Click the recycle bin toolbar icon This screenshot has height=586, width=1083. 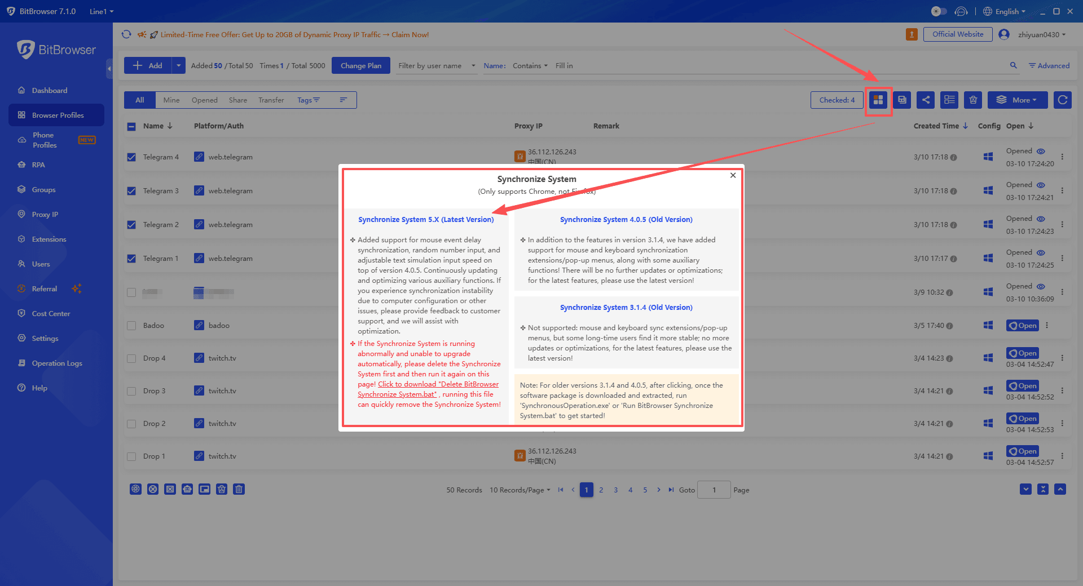pyautogui.click(x=972, y=100)
